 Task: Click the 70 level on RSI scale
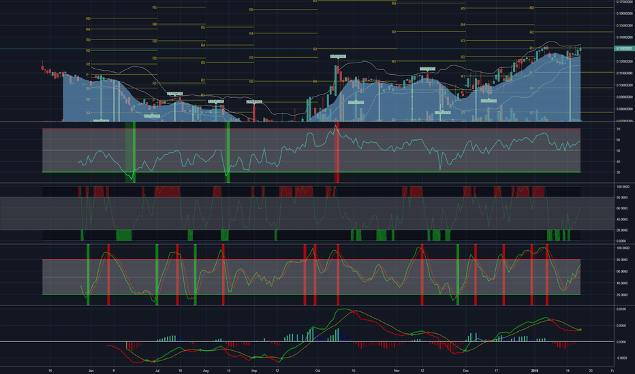point(618,129)
